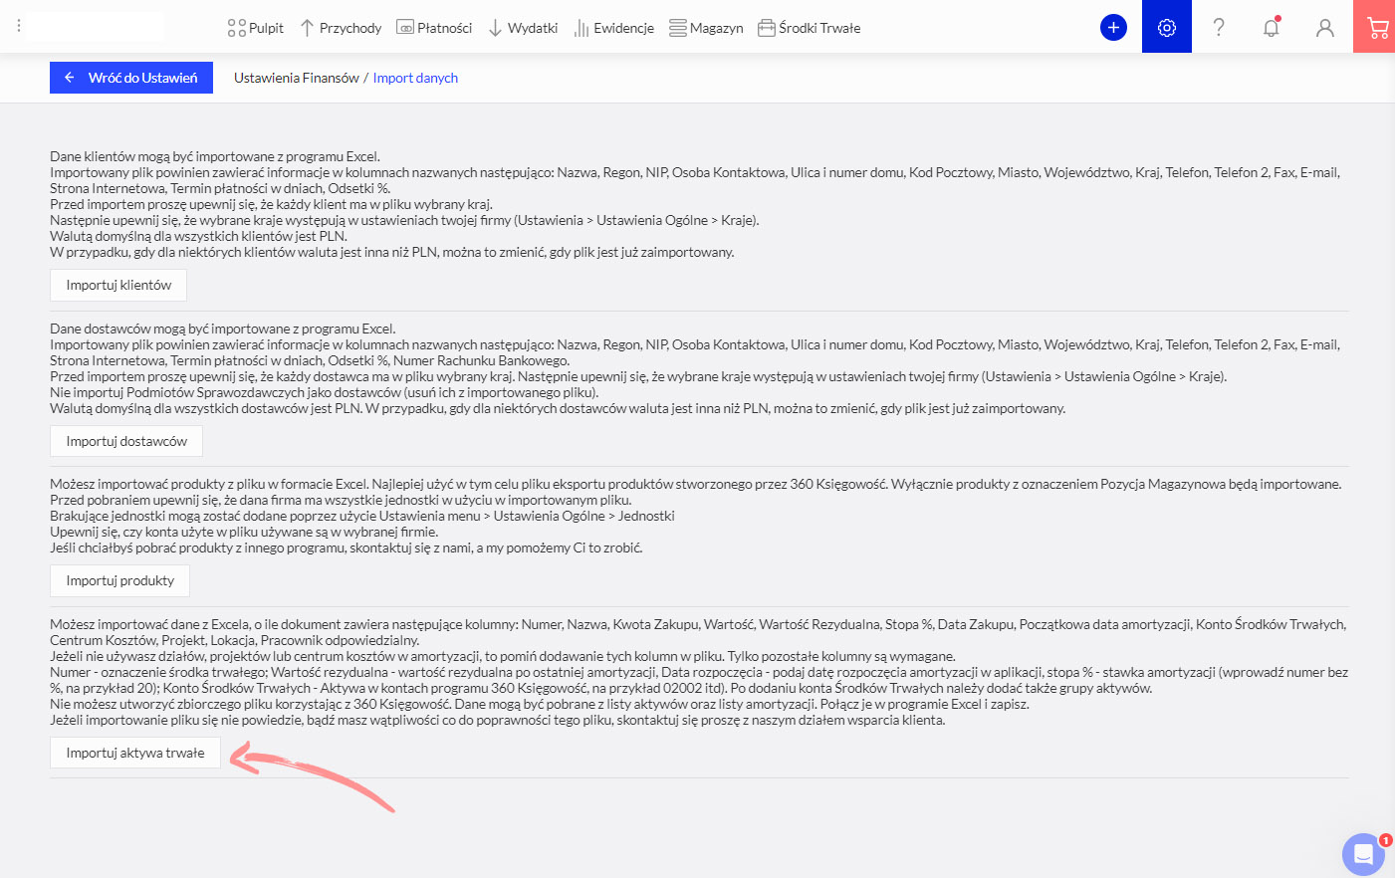Open the Ewidencje menu
1395x878 pixels.
(x=613, y=28)
